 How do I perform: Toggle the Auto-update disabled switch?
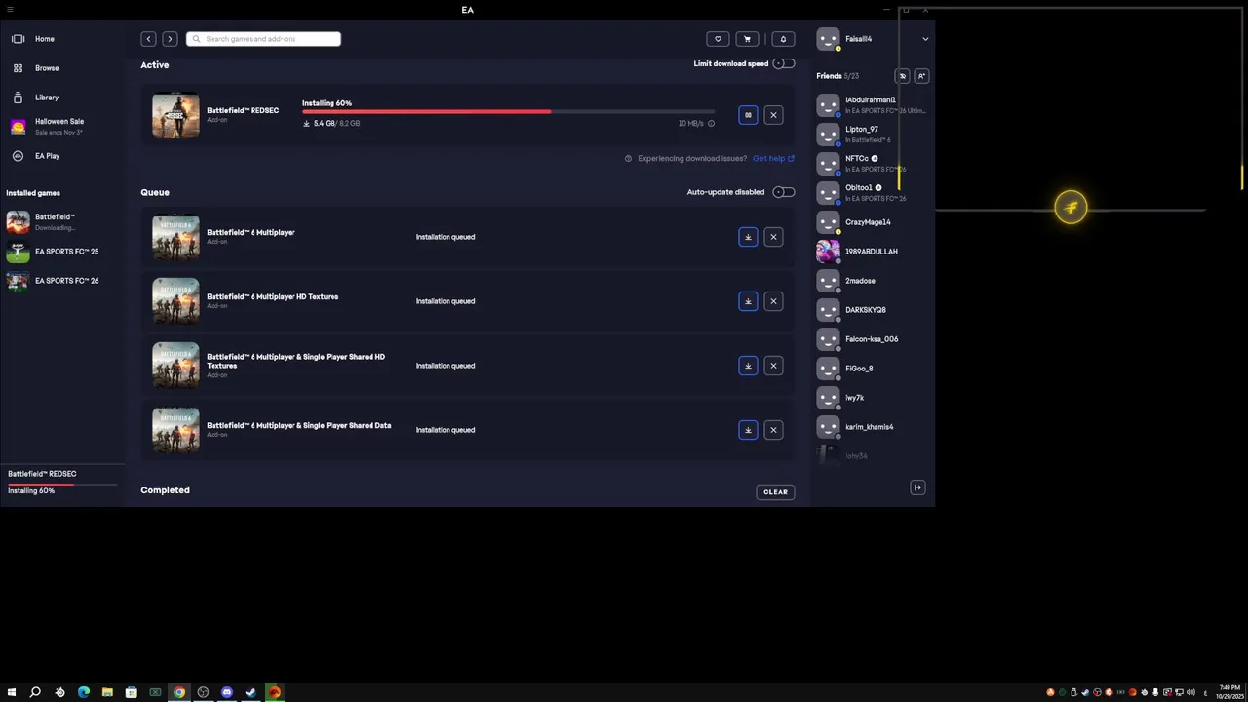[783, 192]
